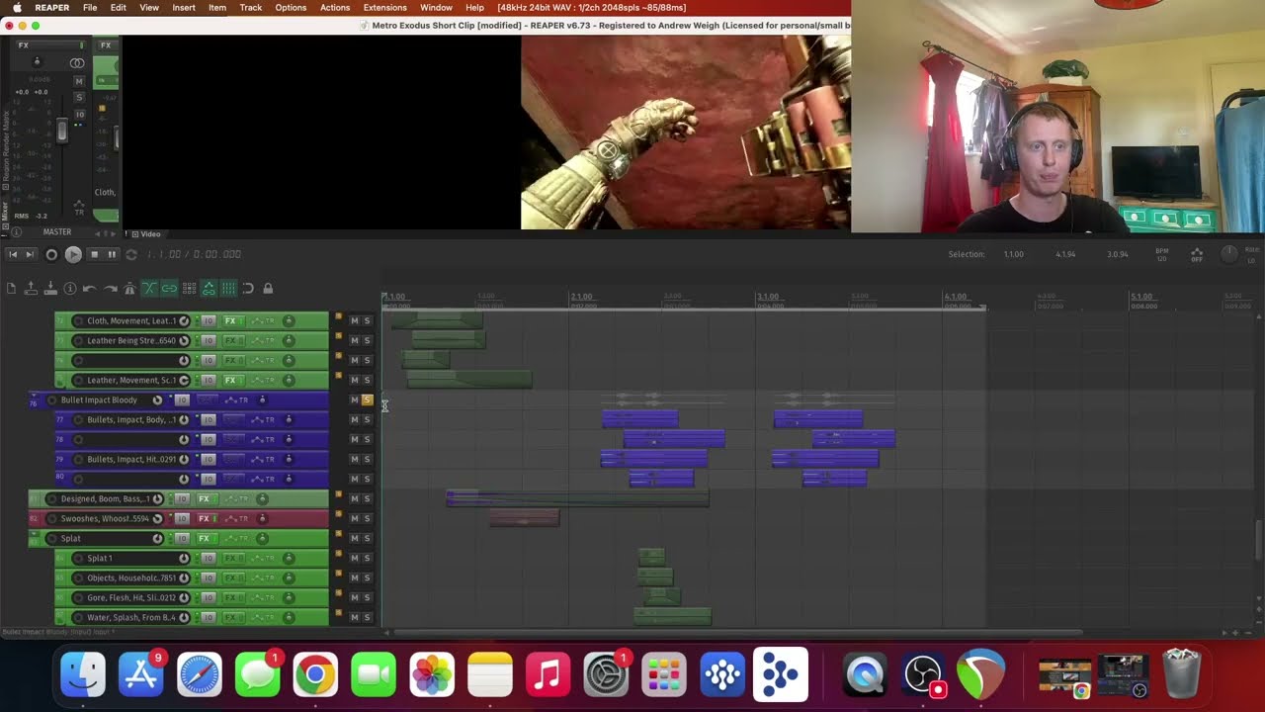Click Open Project upload-arrow icon

click(31, 289)
